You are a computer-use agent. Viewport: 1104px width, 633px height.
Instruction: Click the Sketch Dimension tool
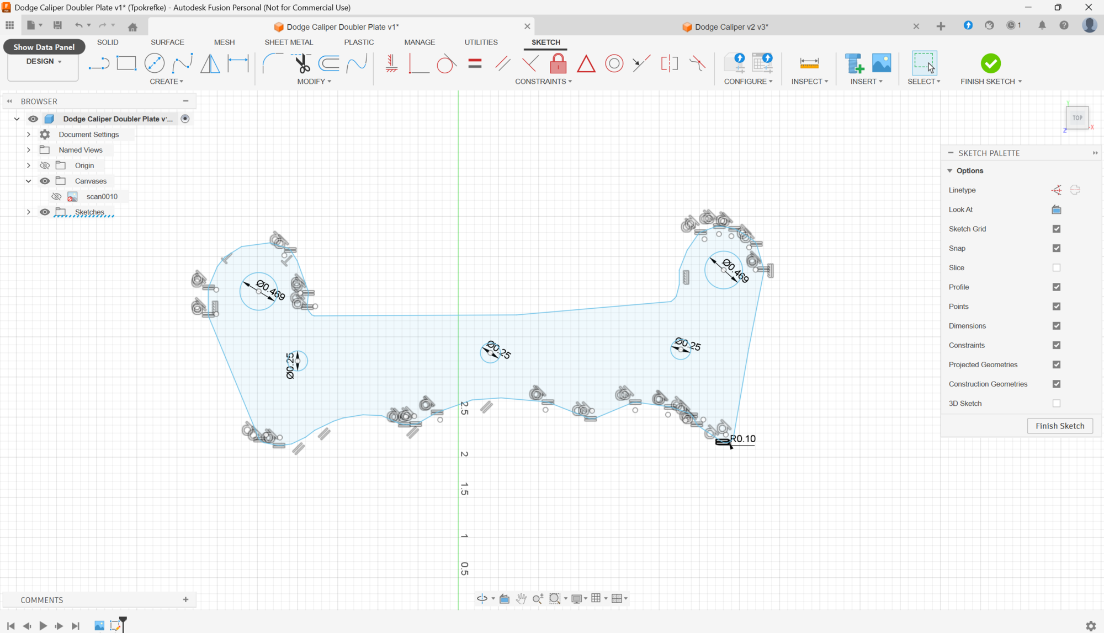tap(238, 63)
